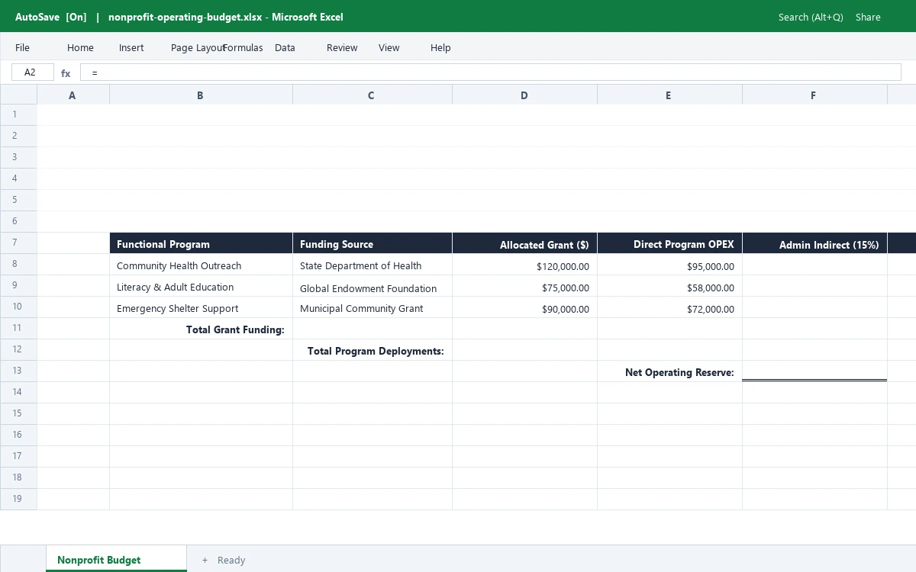Select the Nonprofit Budget sheet tab
This screenshot has width=916, height=572.
point(116,559)
